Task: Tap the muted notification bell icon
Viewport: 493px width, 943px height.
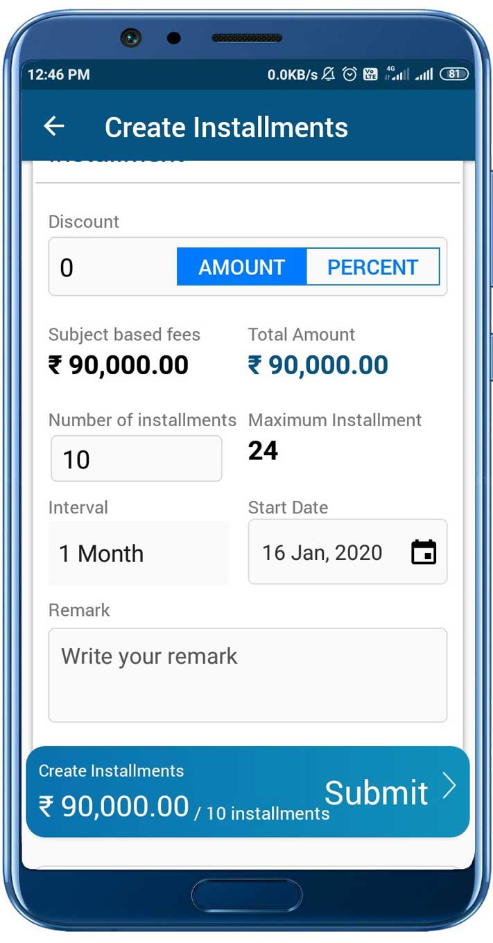Action: tap(329, 74)
